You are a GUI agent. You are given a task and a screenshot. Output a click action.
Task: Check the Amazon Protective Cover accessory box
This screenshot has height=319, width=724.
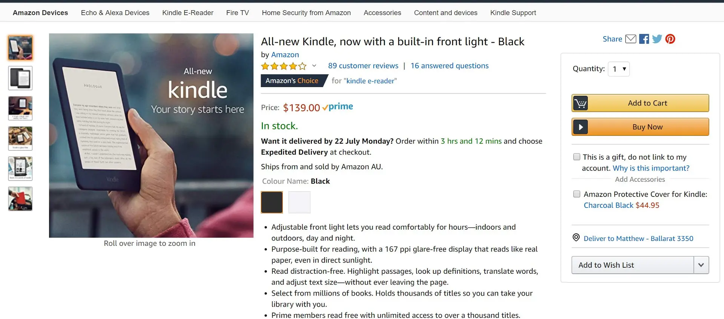pyautogui.click(x=577, y=194)
